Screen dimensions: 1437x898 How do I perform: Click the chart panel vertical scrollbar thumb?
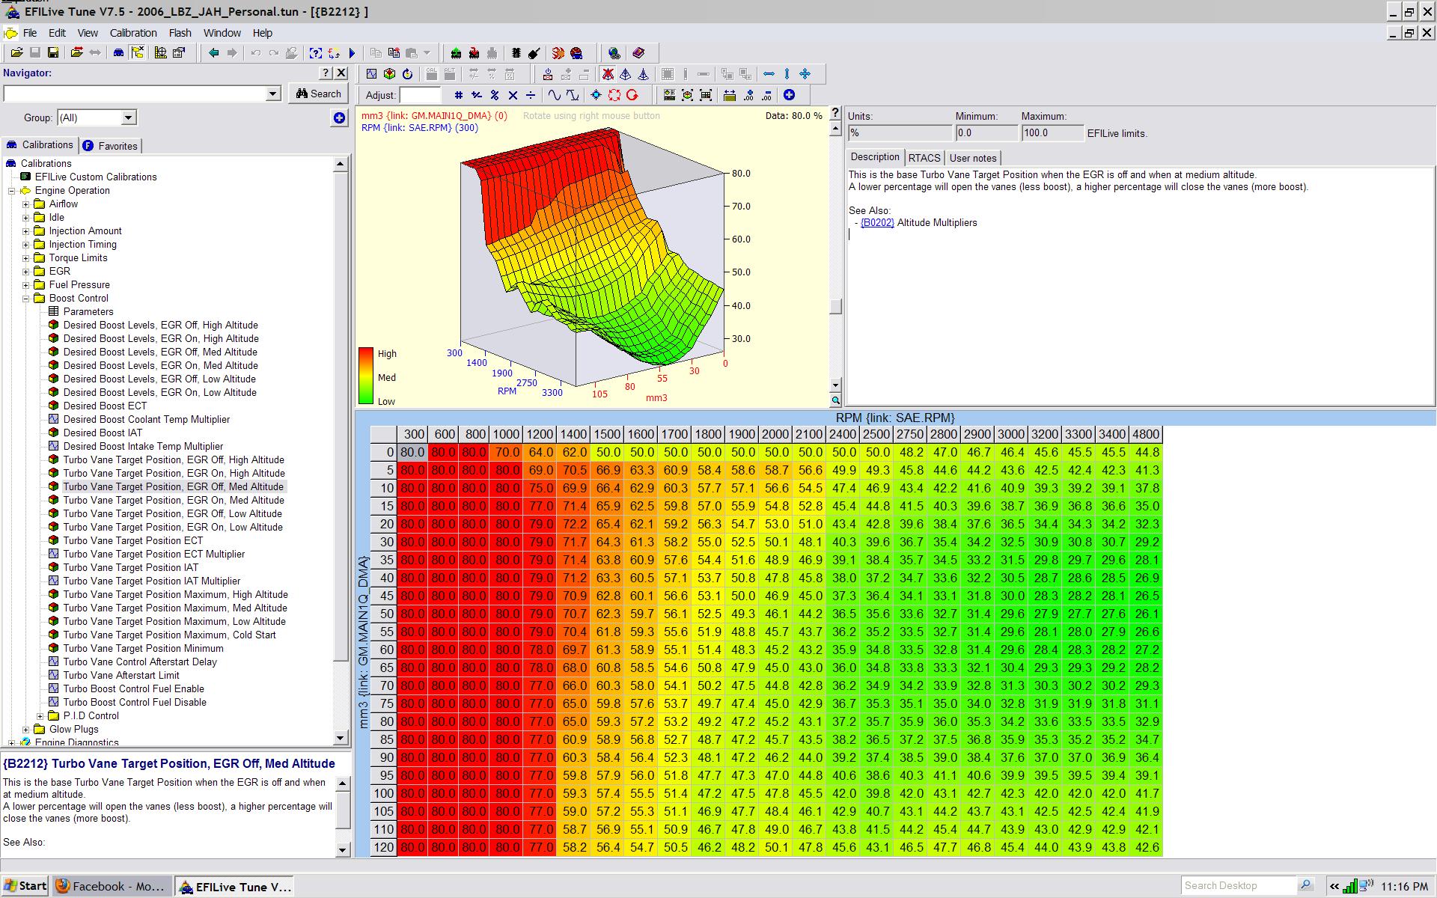[835, 306]
